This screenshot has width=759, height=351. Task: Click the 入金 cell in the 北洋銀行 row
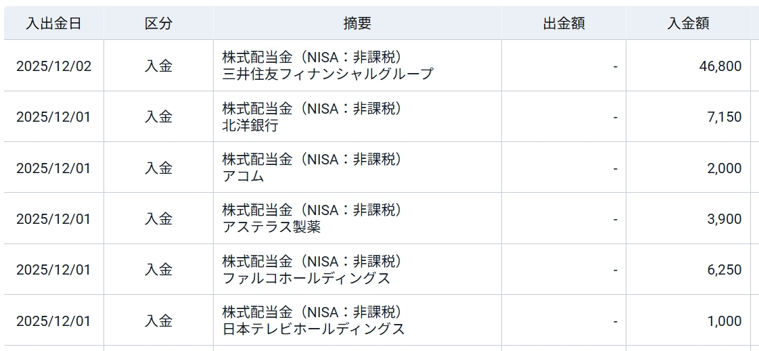[x=158, y=117]
